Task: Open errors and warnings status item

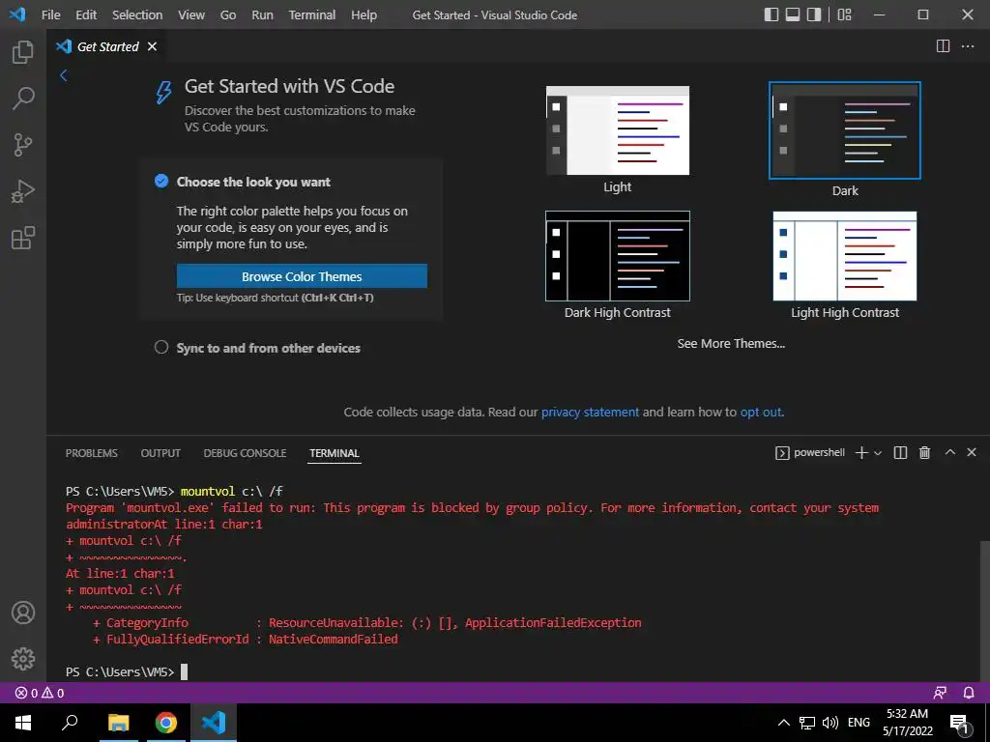Action: click(39, 693)
